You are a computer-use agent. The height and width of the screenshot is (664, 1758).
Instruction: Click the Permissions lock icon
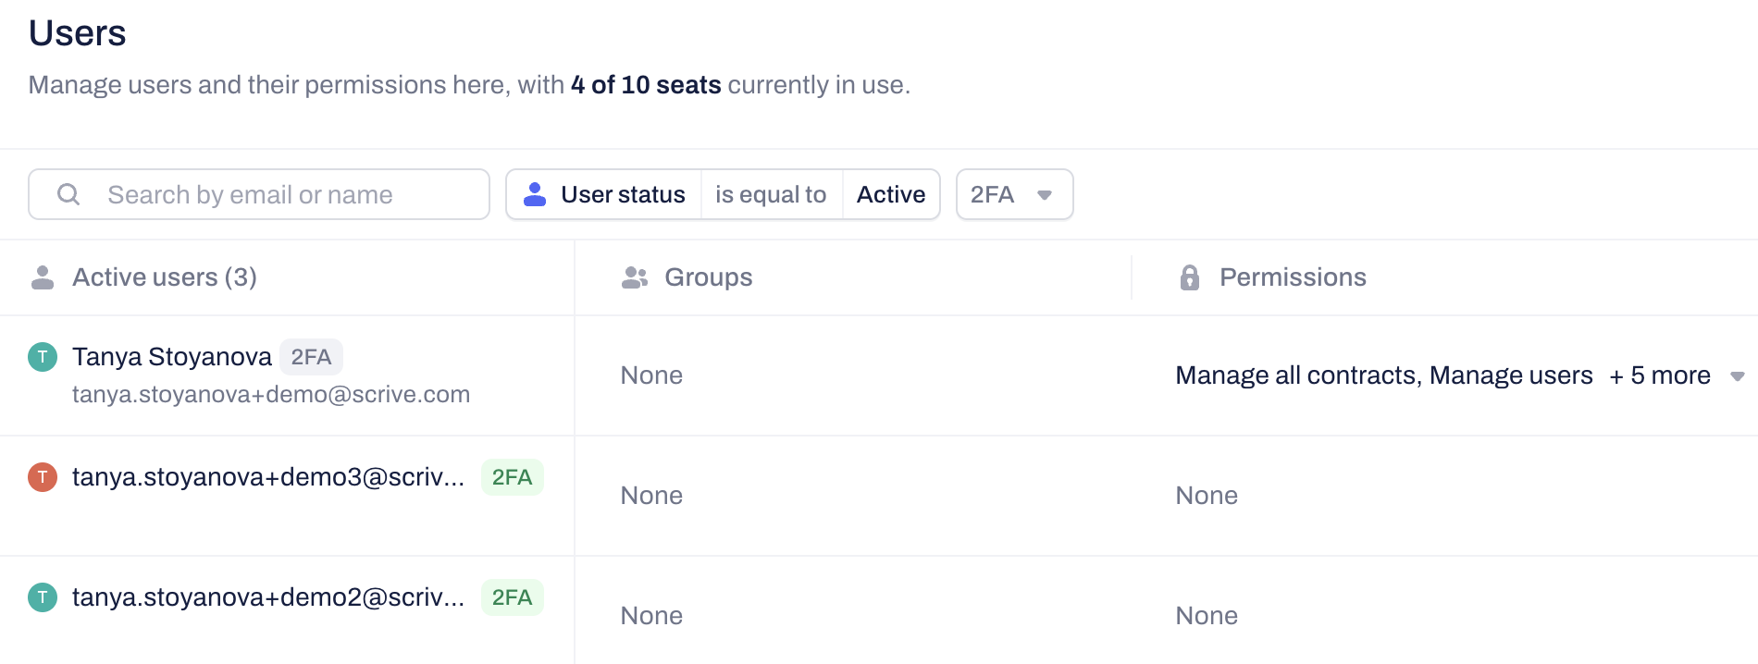click(1190, 277)
